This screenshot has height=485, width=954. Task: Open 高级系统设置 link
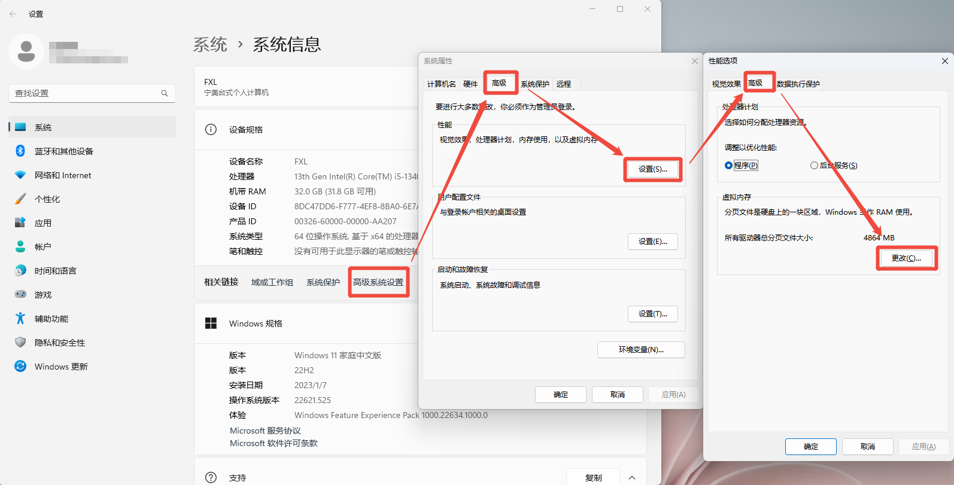(378, 282)
